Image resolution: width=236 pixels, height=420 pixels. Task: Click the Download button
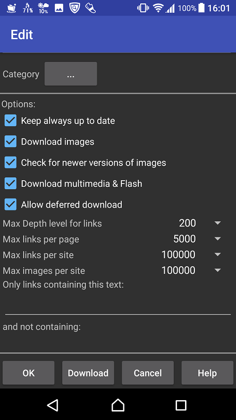88,373
